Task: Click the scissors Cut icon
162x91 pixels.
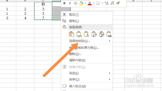Action: coord(64,14)
